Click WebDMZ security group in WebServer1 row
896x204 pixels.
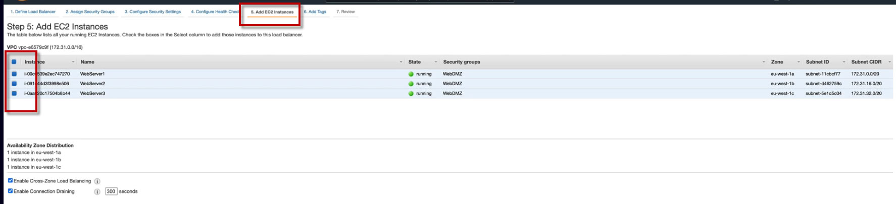tap(452, 74)
